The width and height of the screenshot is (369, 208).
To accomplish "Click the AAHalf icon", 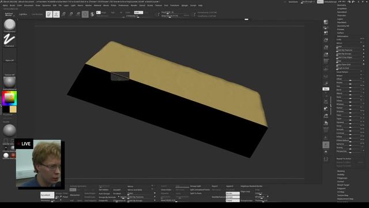I will pyautogui.click(x=326, y=55).
